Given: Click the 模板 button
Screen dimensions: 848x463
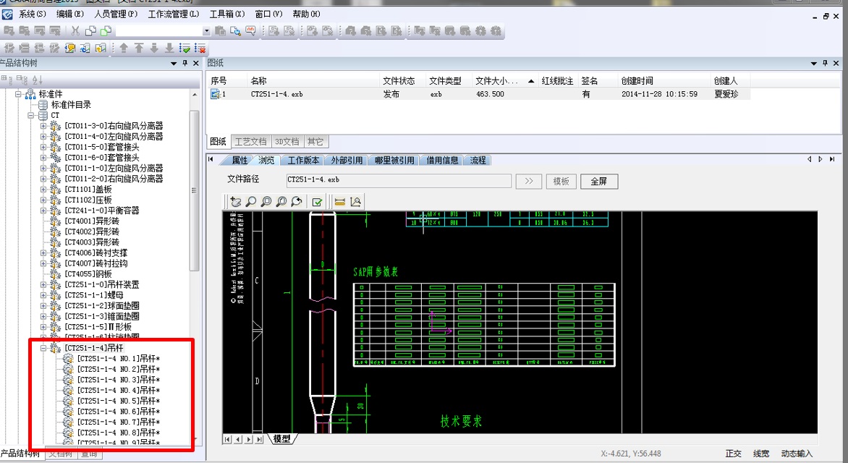Looking at the screenshot, I should point(561,181).
